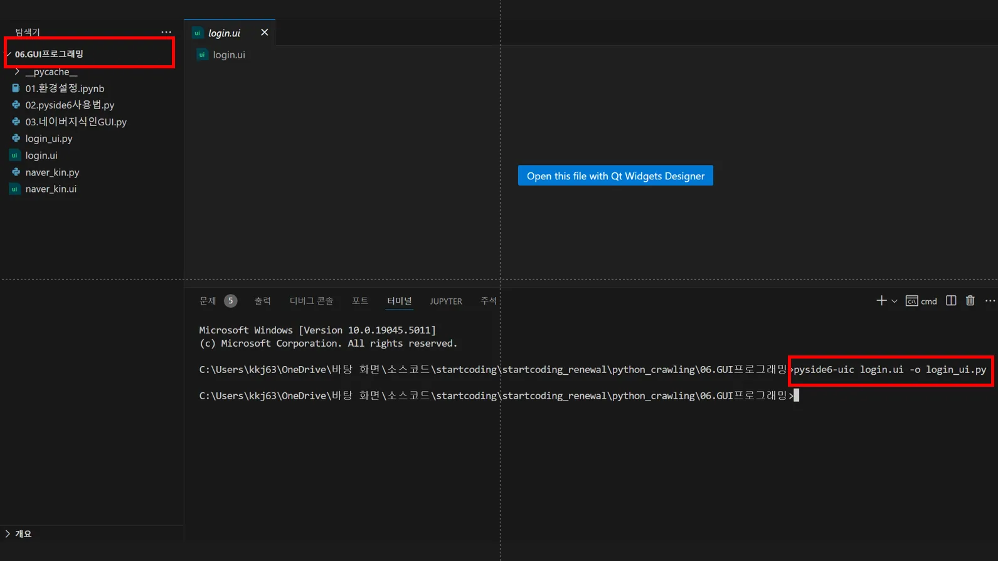
Task: Click the problems count badge 5
Action: tap(231, 301)
